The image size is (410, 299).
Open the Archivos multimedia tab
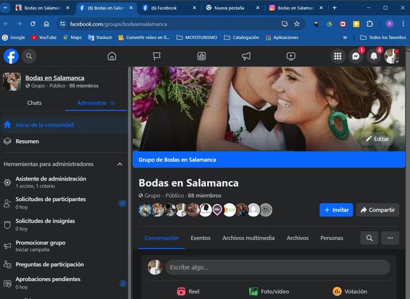point(249,238)
